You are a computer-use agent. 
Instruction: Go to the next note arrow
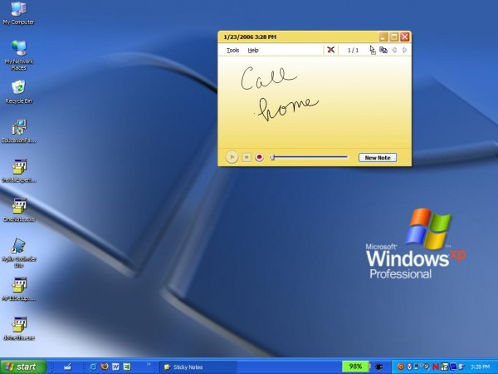[x=404, y=50]
